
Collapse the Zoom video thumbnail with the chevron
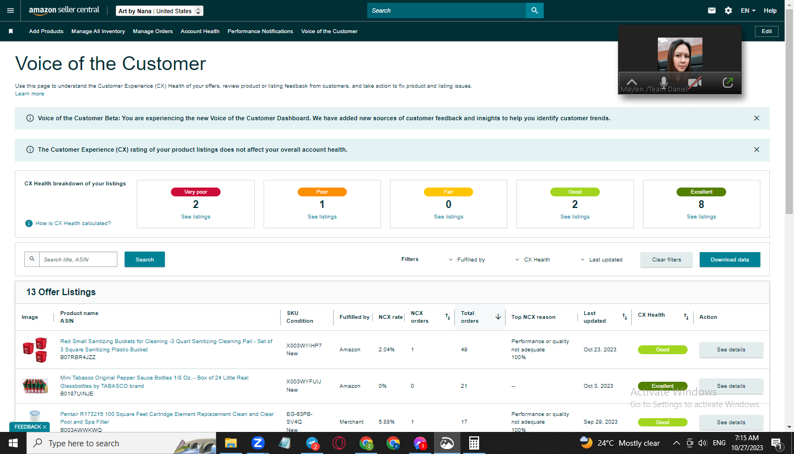tap(632, 82)
